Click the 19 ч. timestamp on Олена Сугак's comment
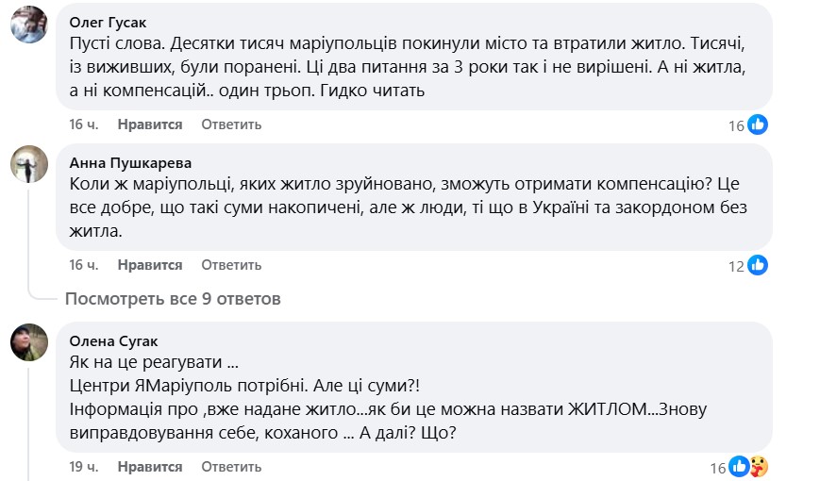Viewport: 820px width, 481px height. point(84,467)
